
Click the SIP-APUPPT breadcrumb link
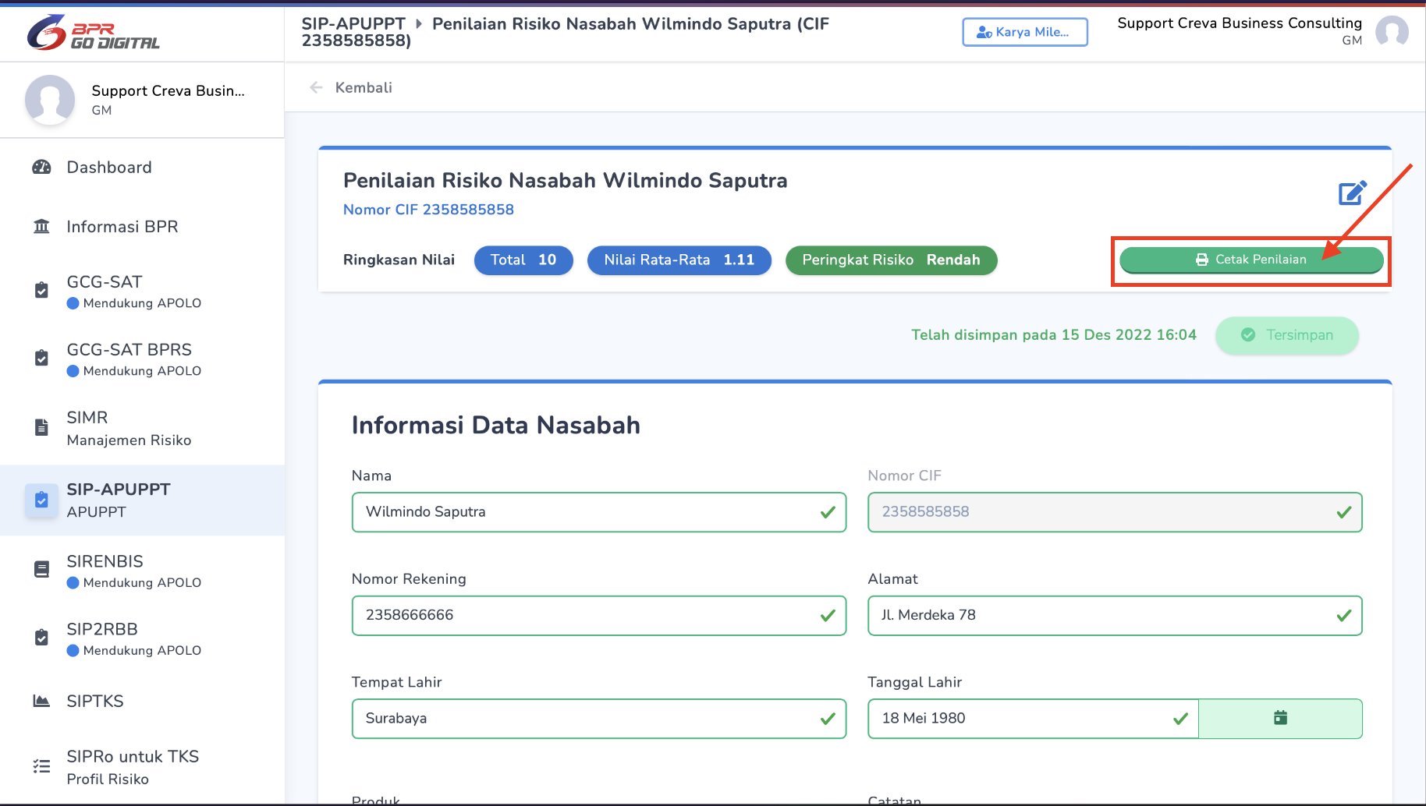[353, 23]
